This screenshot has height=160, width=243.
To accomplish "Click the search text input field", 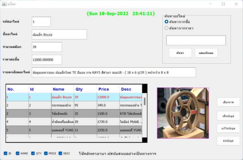I will (196, 40).
